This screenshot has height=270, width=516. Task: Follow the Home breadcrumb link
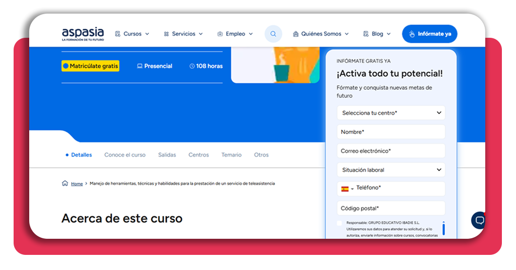[x=77, y=183]
